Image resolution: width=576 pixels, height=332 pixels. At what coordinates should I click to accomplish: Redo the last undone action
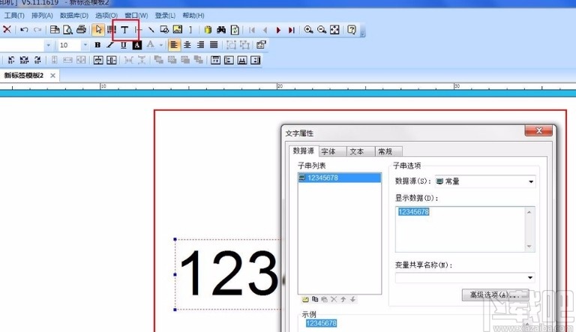[37, 30]
